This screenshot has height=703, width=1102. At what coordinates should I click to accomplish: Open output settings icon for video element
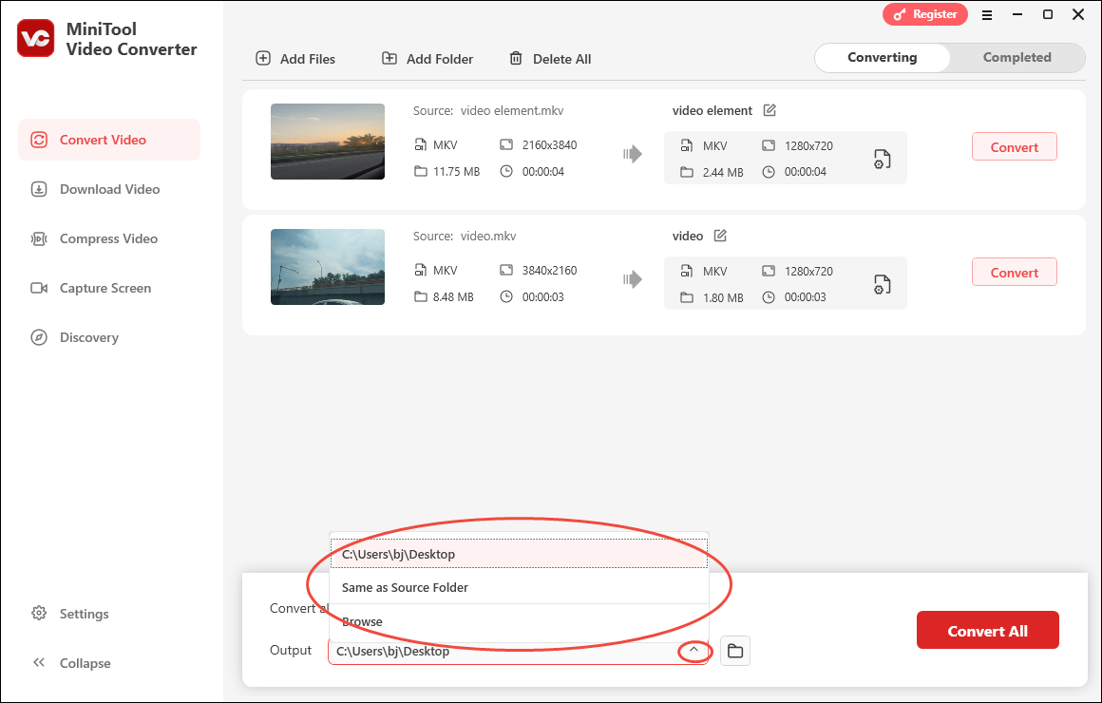click(882, 159)
